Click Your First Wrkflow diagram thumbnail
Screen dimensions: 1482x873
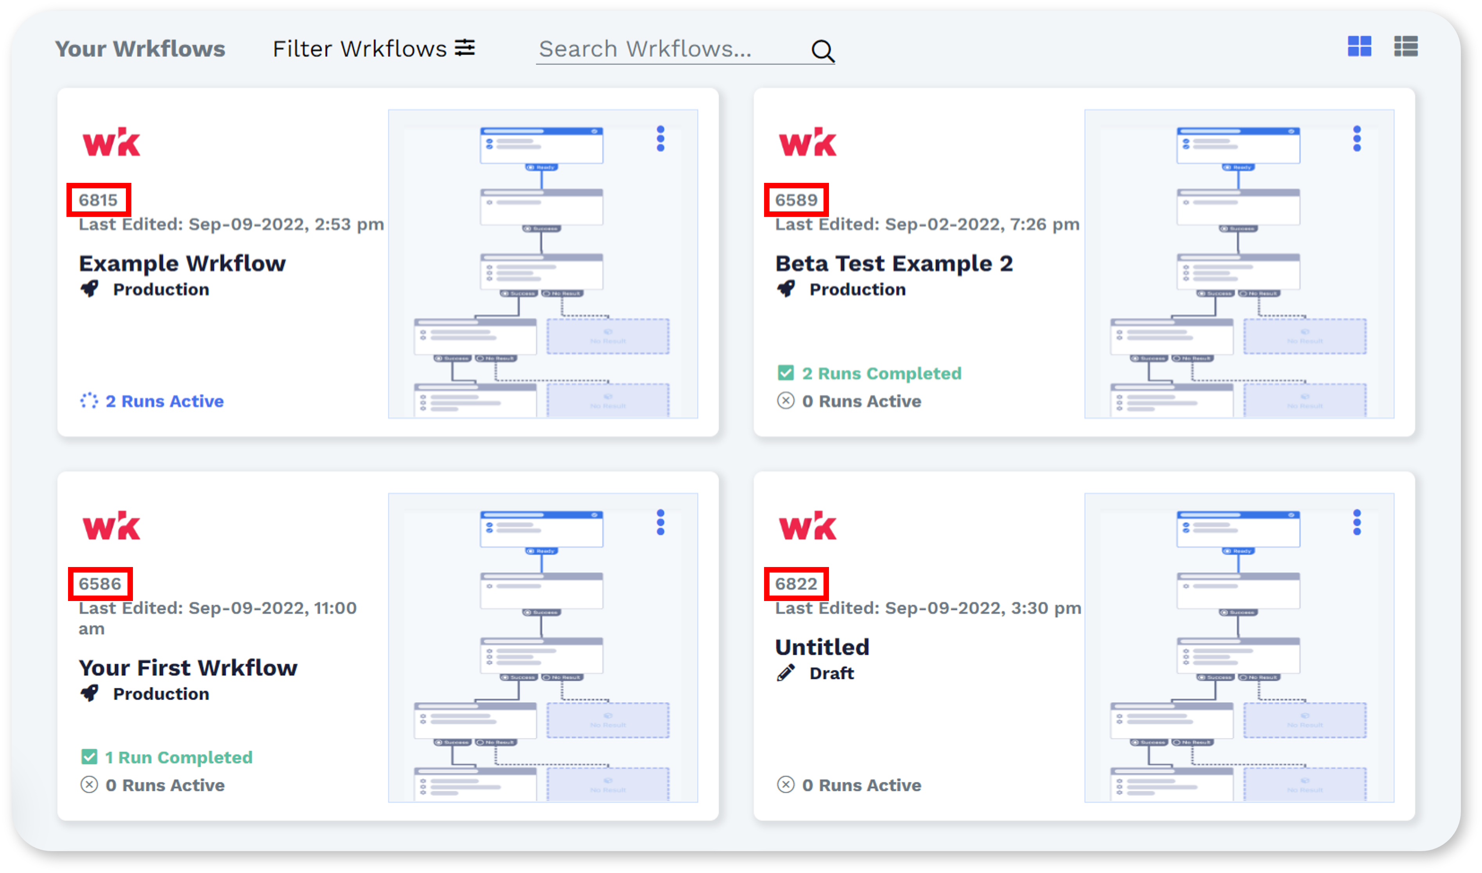[x=543, y=648]
